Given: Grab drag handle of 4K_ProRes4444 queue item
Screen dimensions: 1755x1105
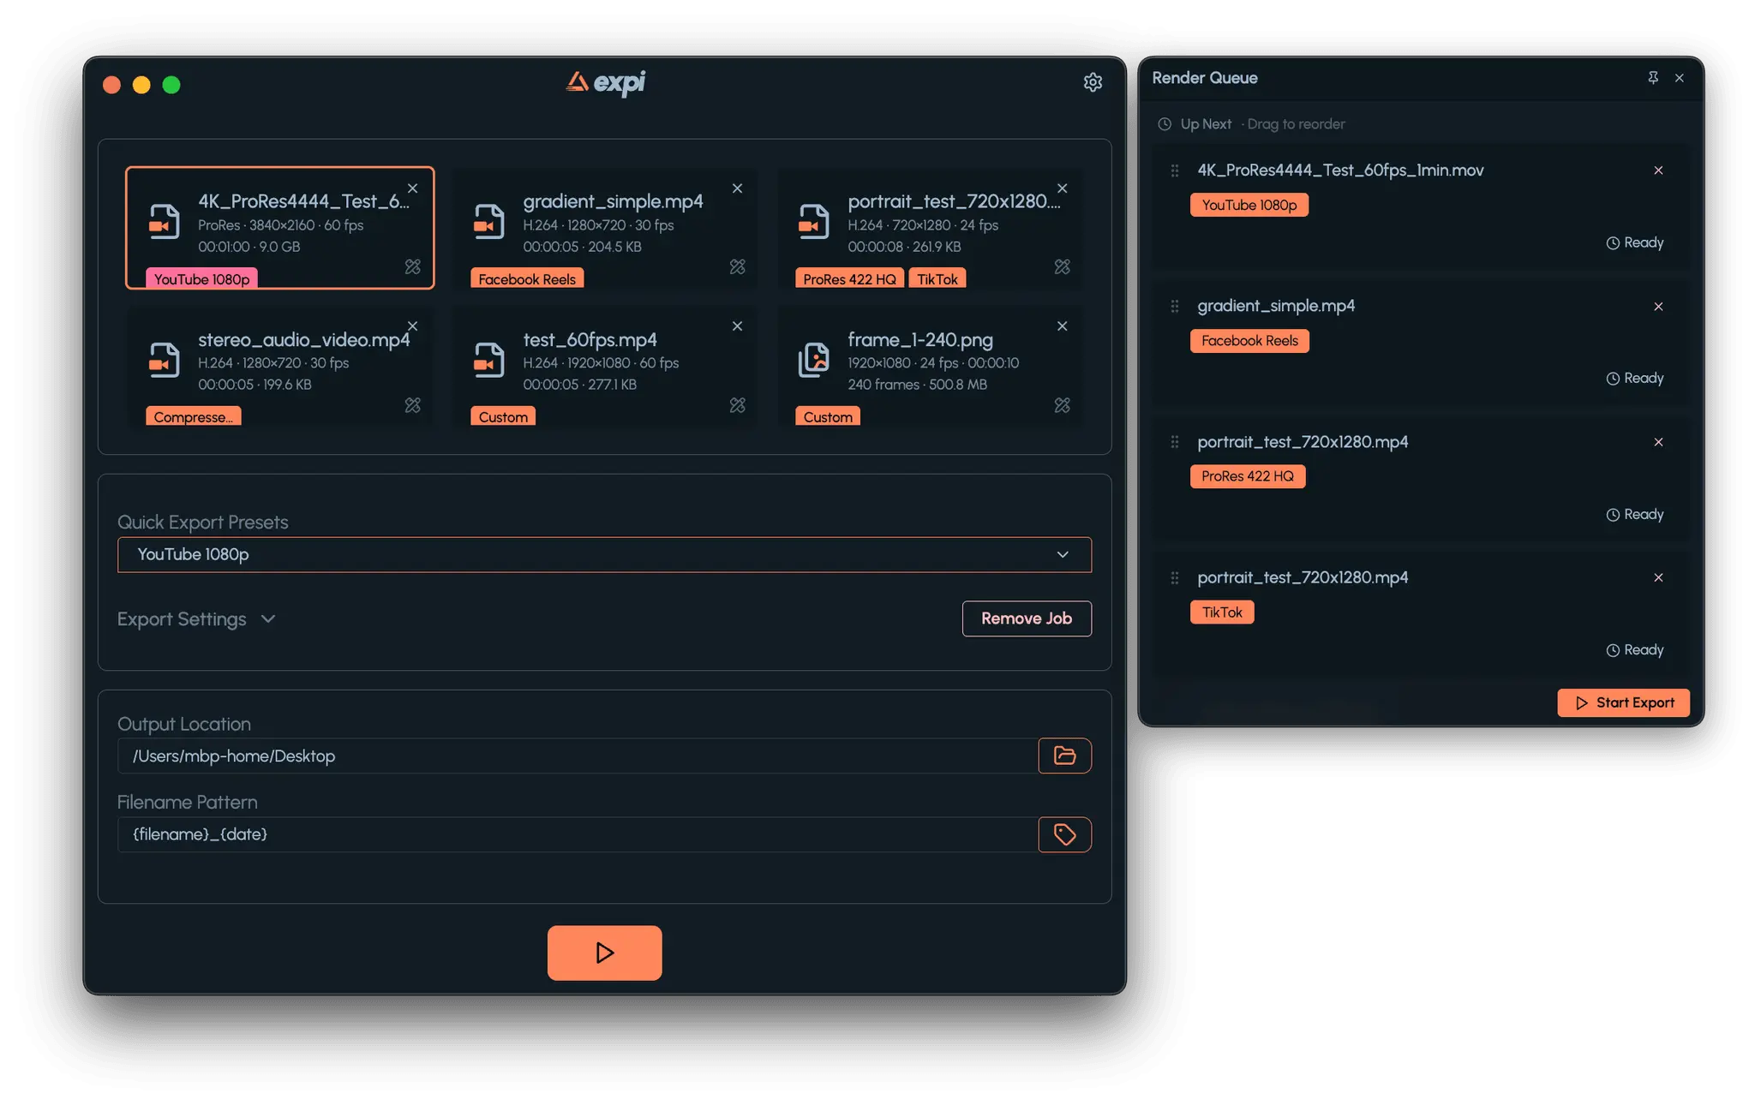Looking at the screenshot, I should click(x=1175, y=170).
